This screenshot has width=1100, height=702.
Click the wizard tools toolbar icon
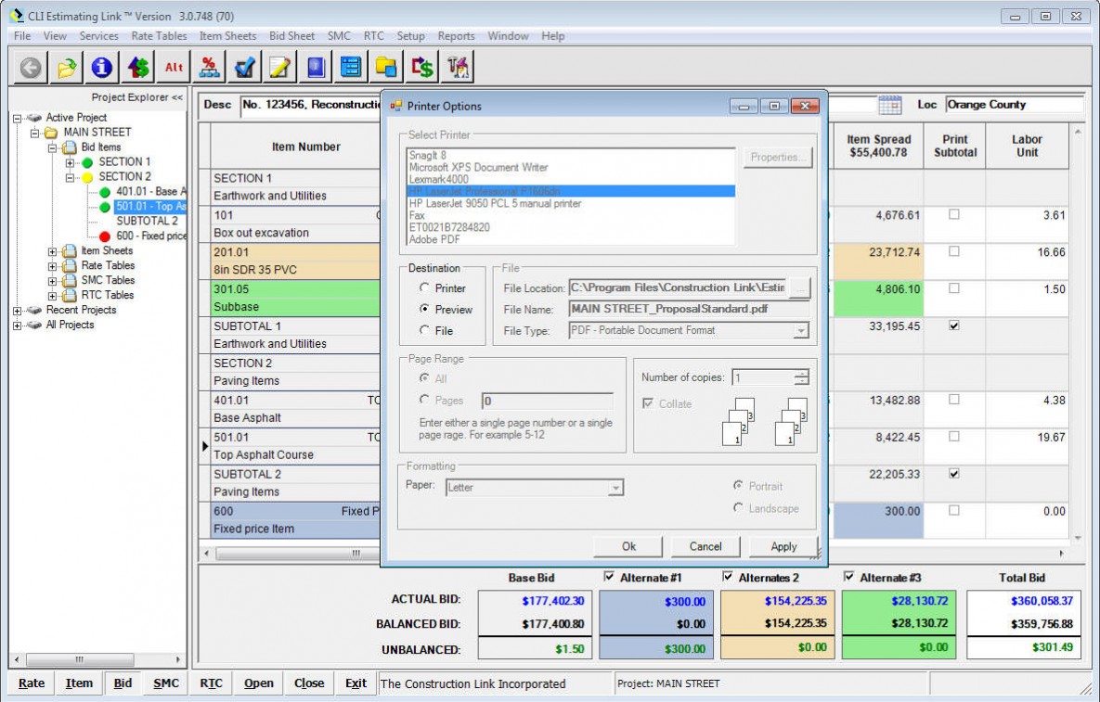coord(458,68)
